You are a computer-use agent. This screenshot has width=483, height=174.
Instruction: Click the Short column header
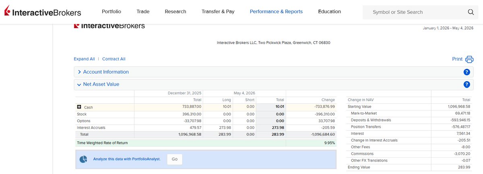pyautogui.click(x=250, y=100)
